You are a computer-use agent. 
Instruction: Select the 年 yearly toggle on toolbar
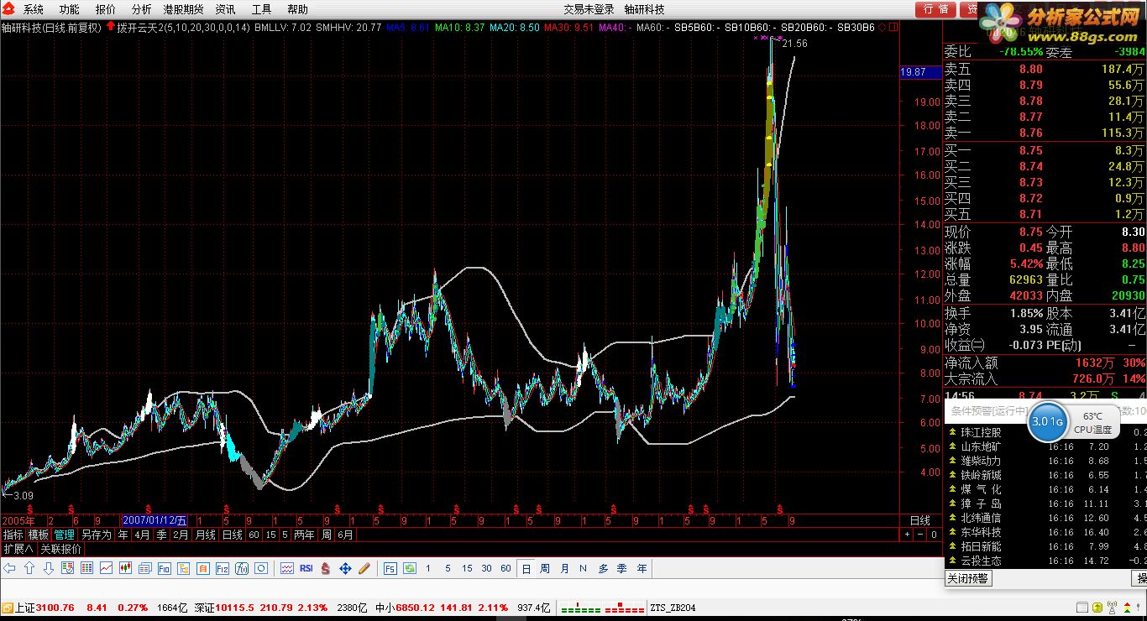pyautogui.click(x=642, y=568)
